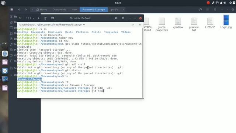
Task: Go back in the file manager
Action: point(19,10)
